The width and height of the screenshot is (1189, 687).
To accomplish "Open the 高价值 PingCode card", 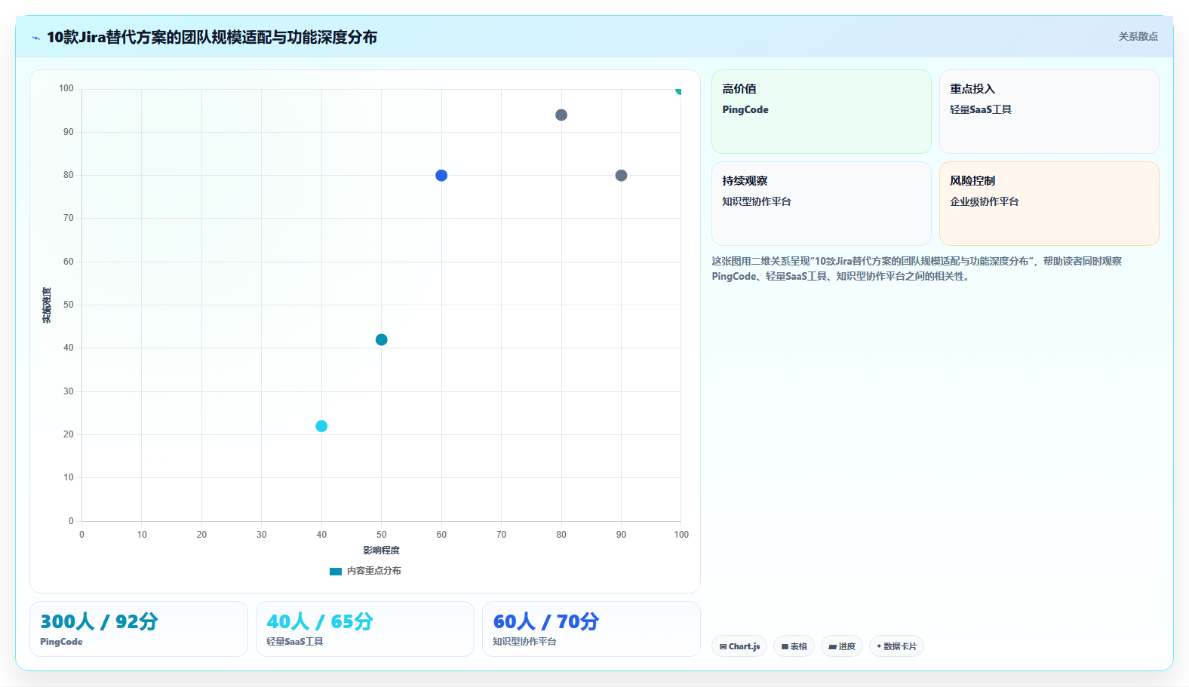I will tap(822, 112).
